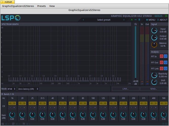Click the SEND... button

154,89
